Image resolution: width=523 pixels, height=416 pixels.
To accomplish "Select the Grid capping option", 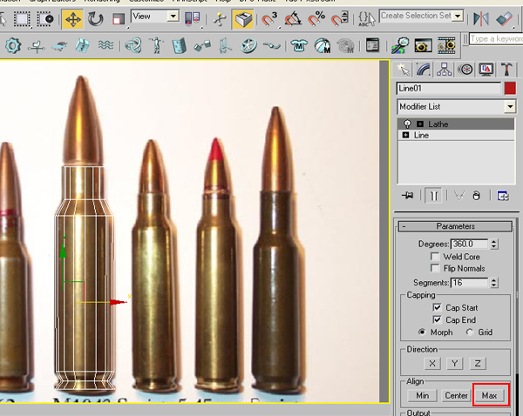I will point(470,332).
